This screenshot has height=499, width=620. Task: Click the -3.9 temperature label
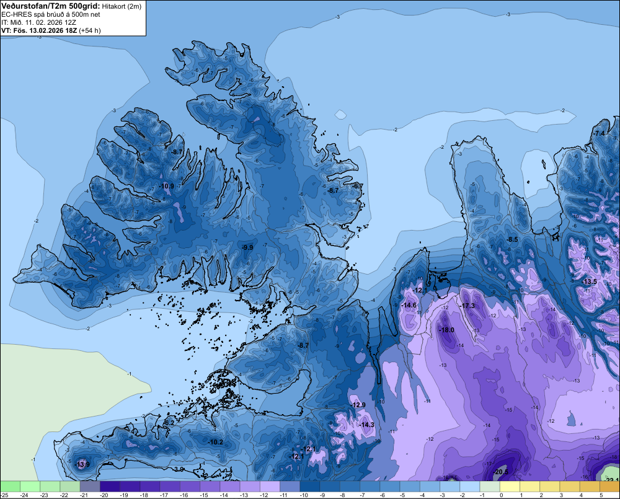pos(179,469)
